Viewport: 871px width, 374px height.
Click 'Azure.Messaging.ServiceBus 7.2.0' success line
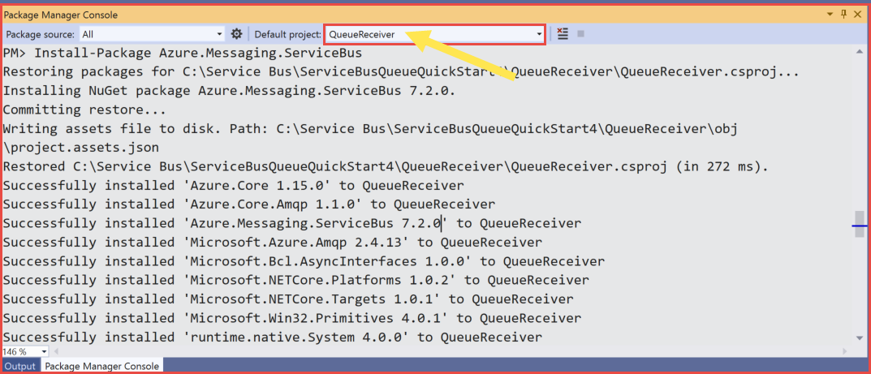pyautogui.click(x=291, y=223)
